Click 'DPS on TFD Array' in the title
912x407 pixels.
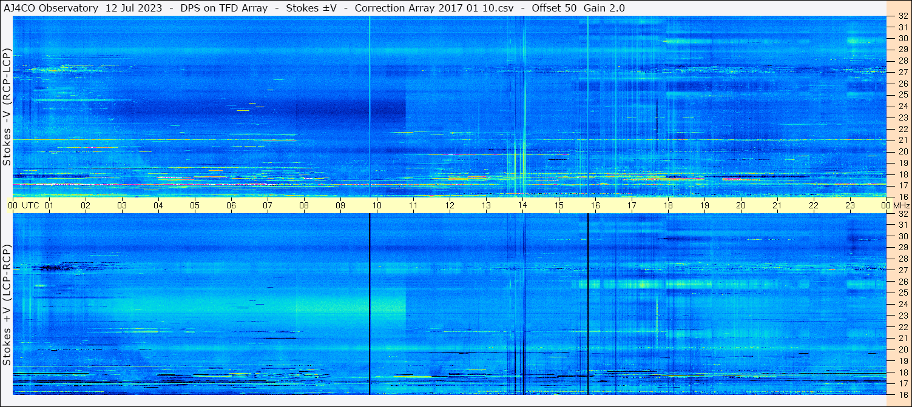(224, 8)
